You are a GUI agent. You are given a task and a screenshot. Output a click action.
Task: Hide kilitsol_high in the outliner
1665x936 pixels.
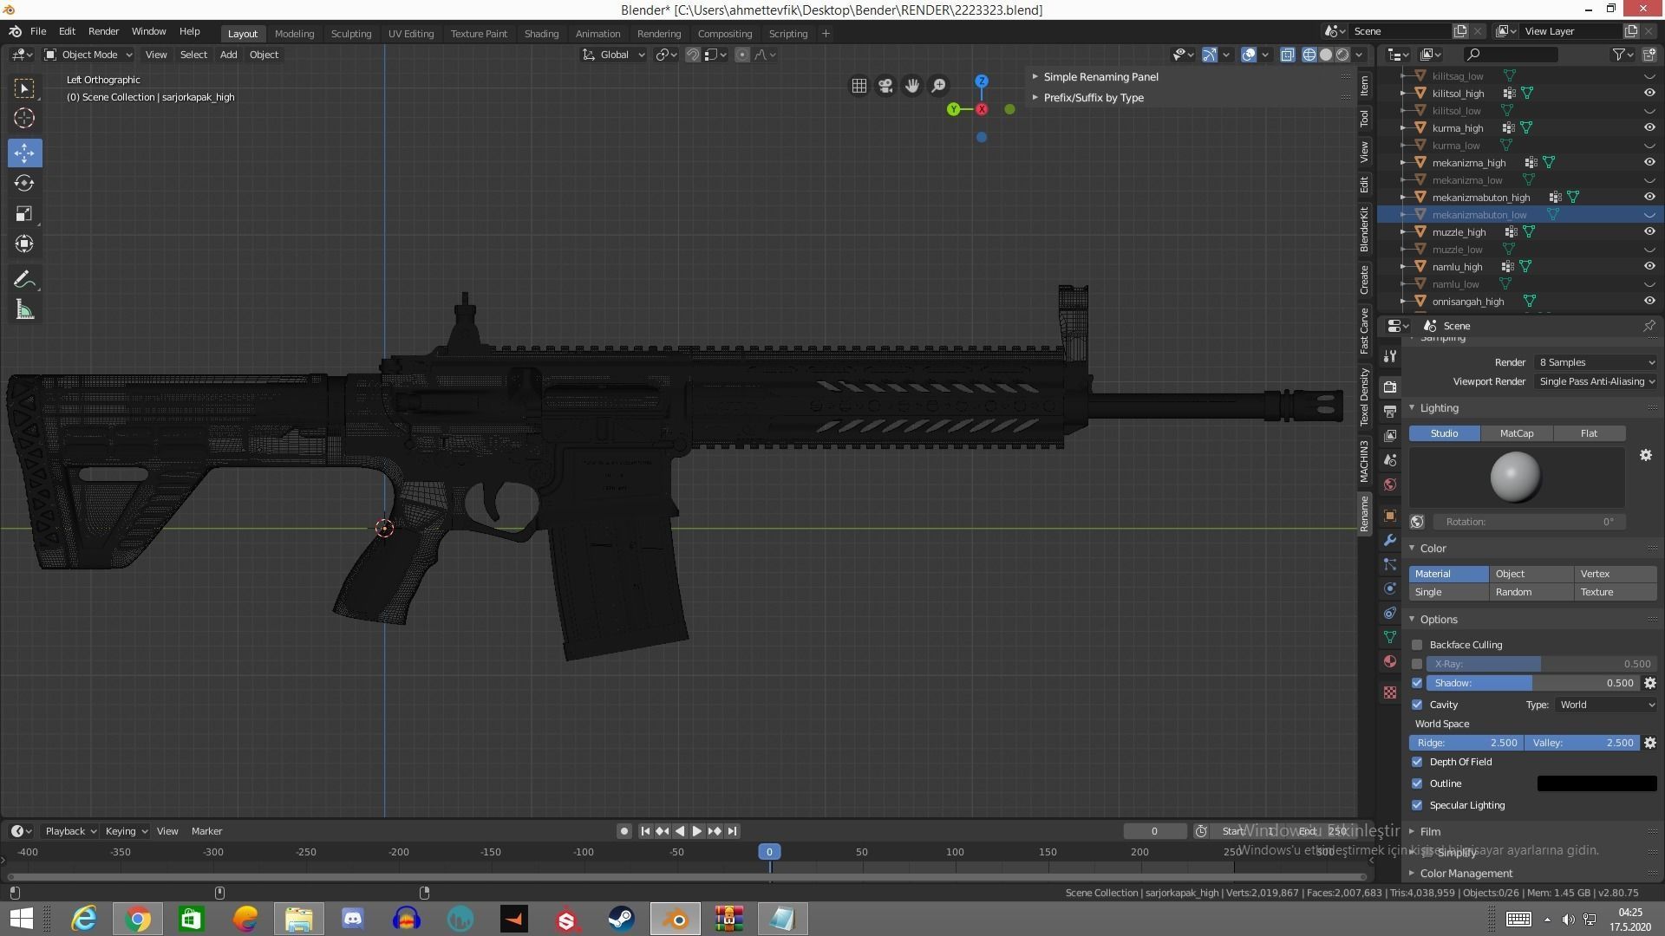click(x=1649, y=94)
